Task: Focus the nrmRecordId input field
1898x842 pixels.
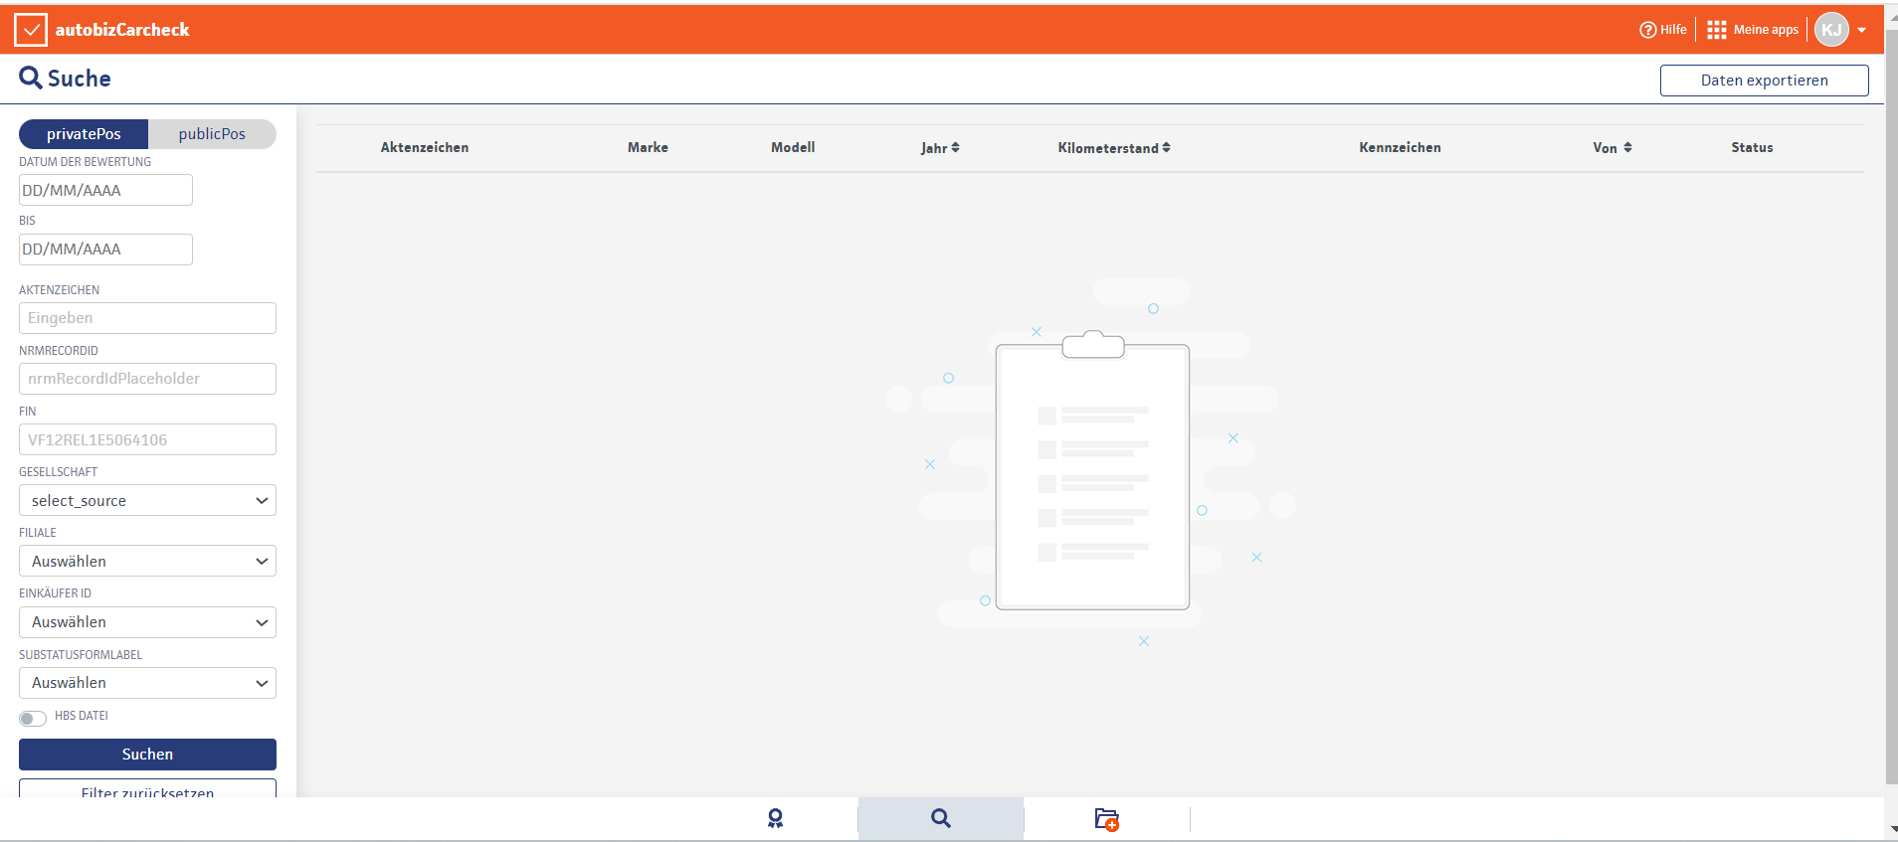Action: [147, 379]
